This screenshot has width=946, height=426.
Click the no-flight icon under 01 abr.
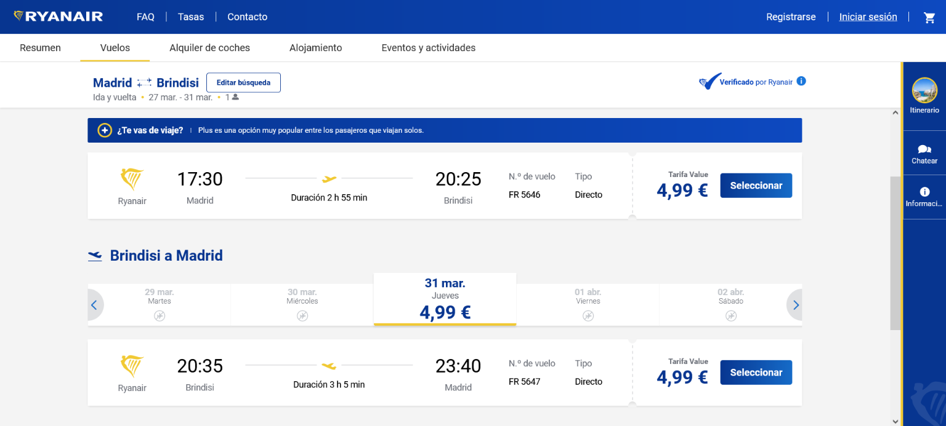point(588,316)
